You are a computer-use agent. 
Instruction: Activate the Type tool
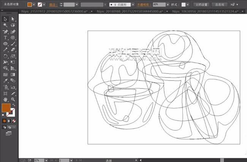point(6,38)
